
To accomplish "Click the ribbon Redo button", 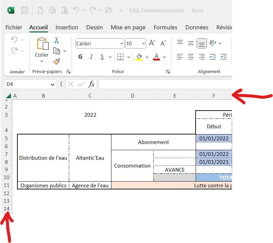I will click(14, 51).
